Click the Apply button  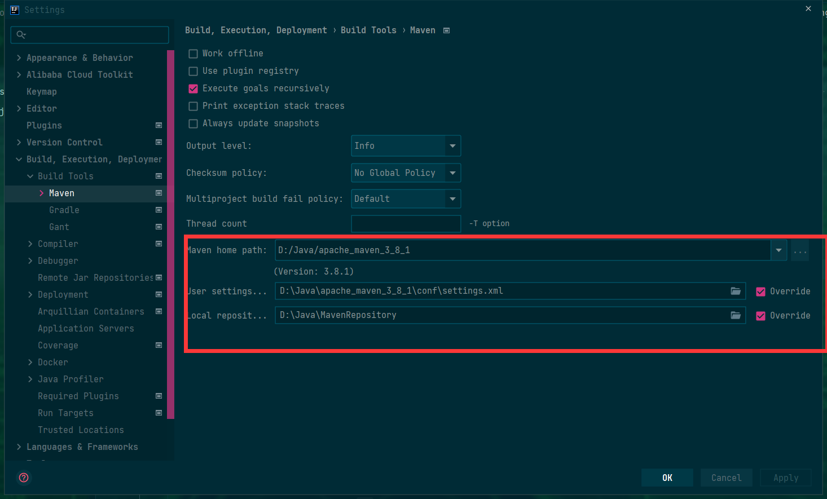point(786,478)
